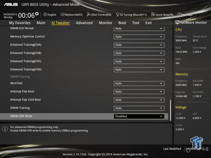Click the settings gear next to the clock

click(37, 14)
